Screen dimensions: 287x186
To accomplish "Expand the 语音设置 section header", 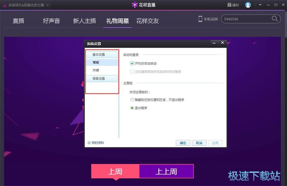I will 102,79.
